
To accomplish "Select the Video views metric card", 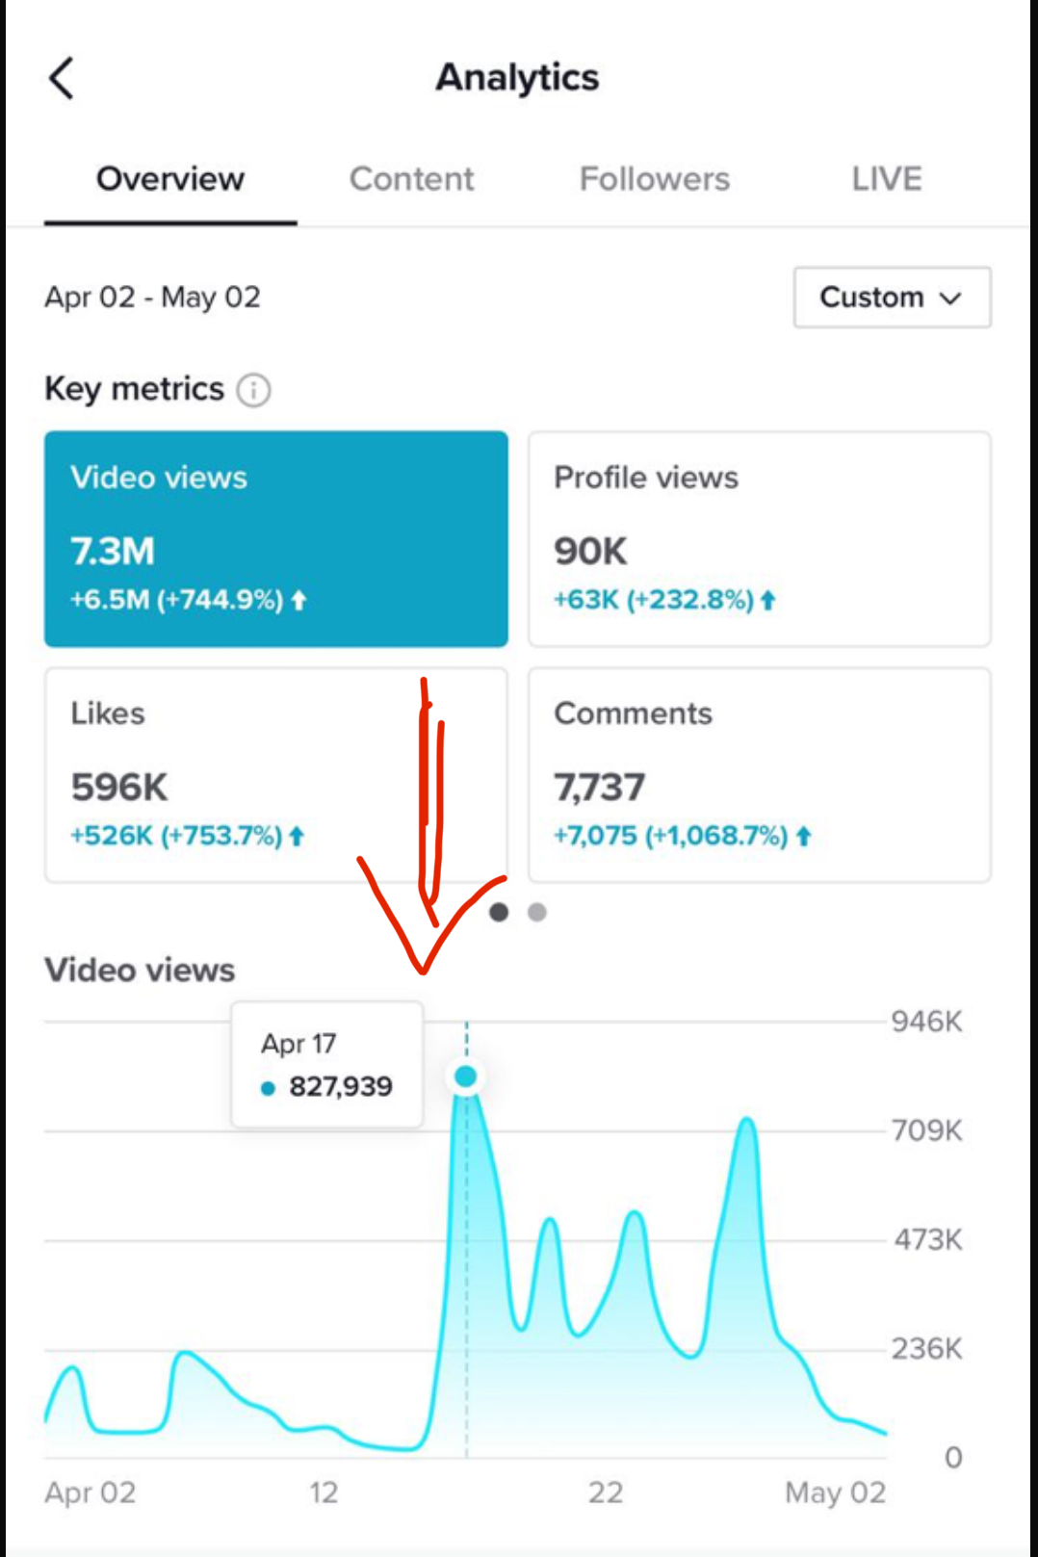I will (276, 539).
